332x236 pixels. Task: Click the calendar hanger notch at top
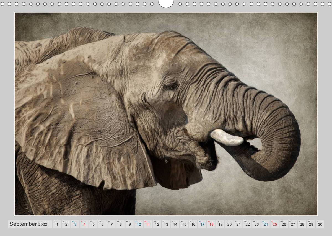point(166,3)
